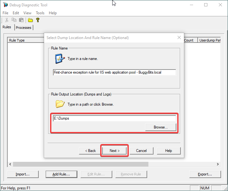This screenshot has height=191, width=228.
Task: Click the left arrow of the horizontal scrollbar
Action: pyautogui.click(x=10, y=164)
